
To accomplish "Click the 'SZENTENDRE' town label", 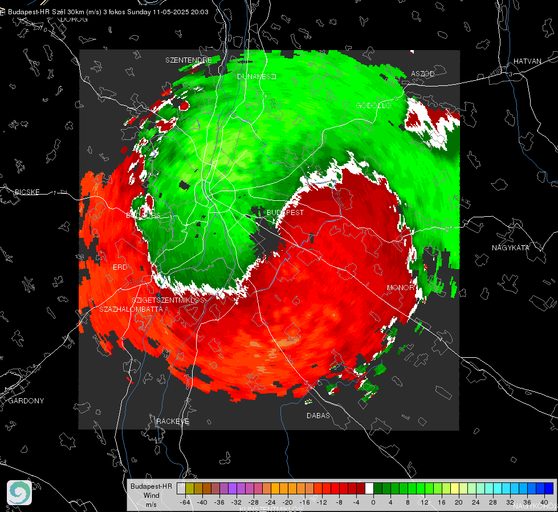I will click(x=189, y=60).
